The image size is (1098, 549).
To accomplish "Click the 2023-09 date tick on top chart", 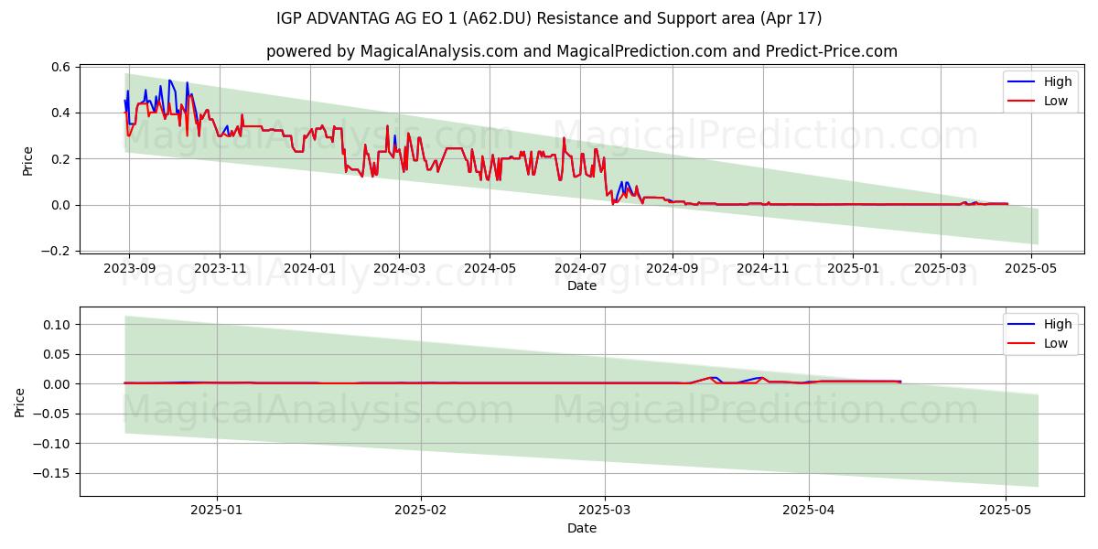I will coord(129,268).
